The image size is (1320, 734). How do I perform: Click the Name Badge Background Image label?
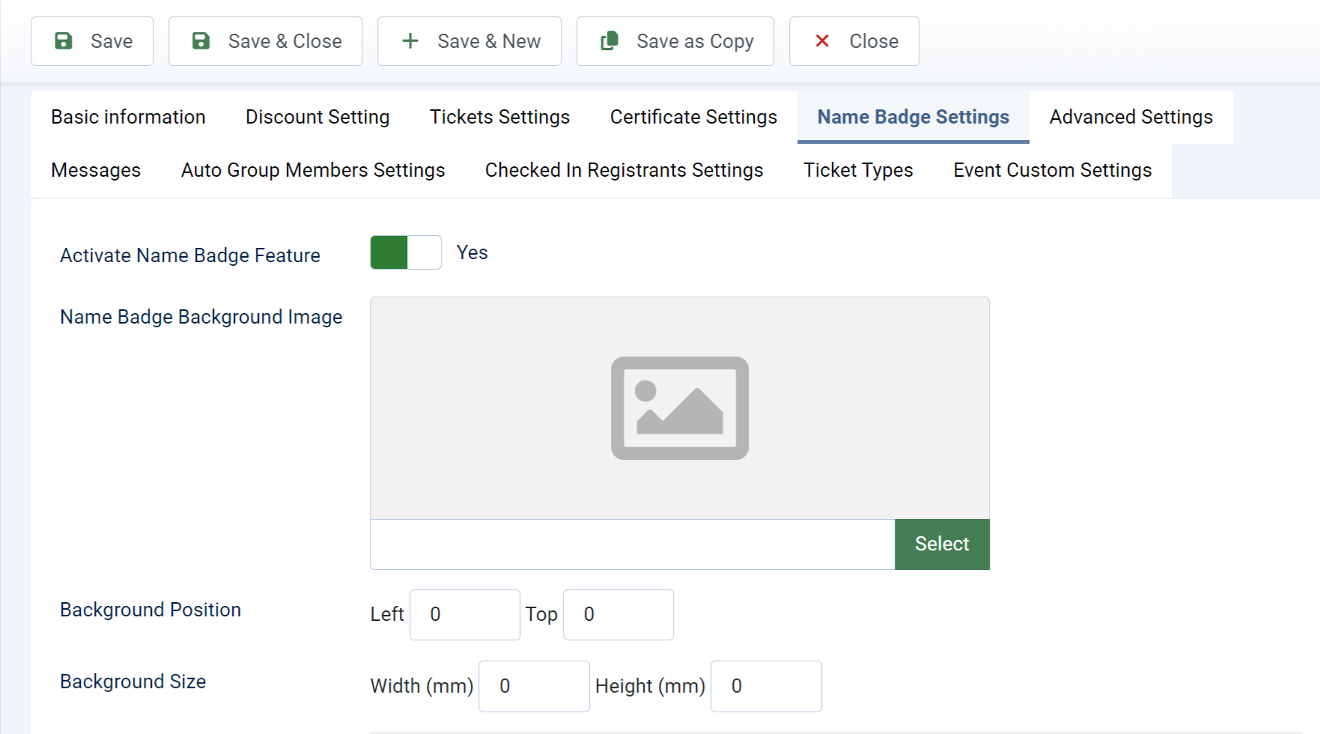coord(201,317)
